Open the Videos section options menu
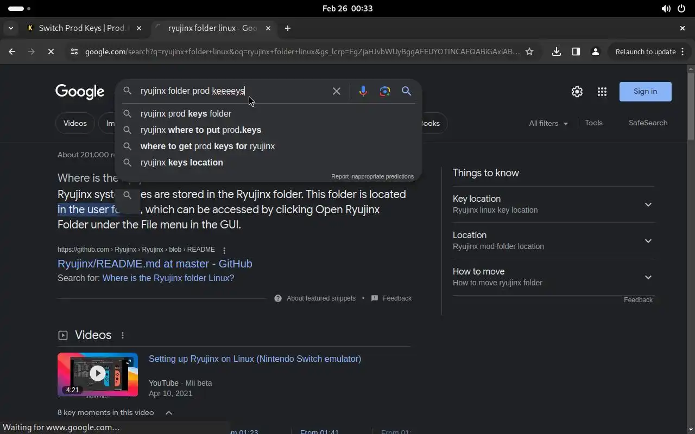The image size is (695, 434). tap(123, 335)
